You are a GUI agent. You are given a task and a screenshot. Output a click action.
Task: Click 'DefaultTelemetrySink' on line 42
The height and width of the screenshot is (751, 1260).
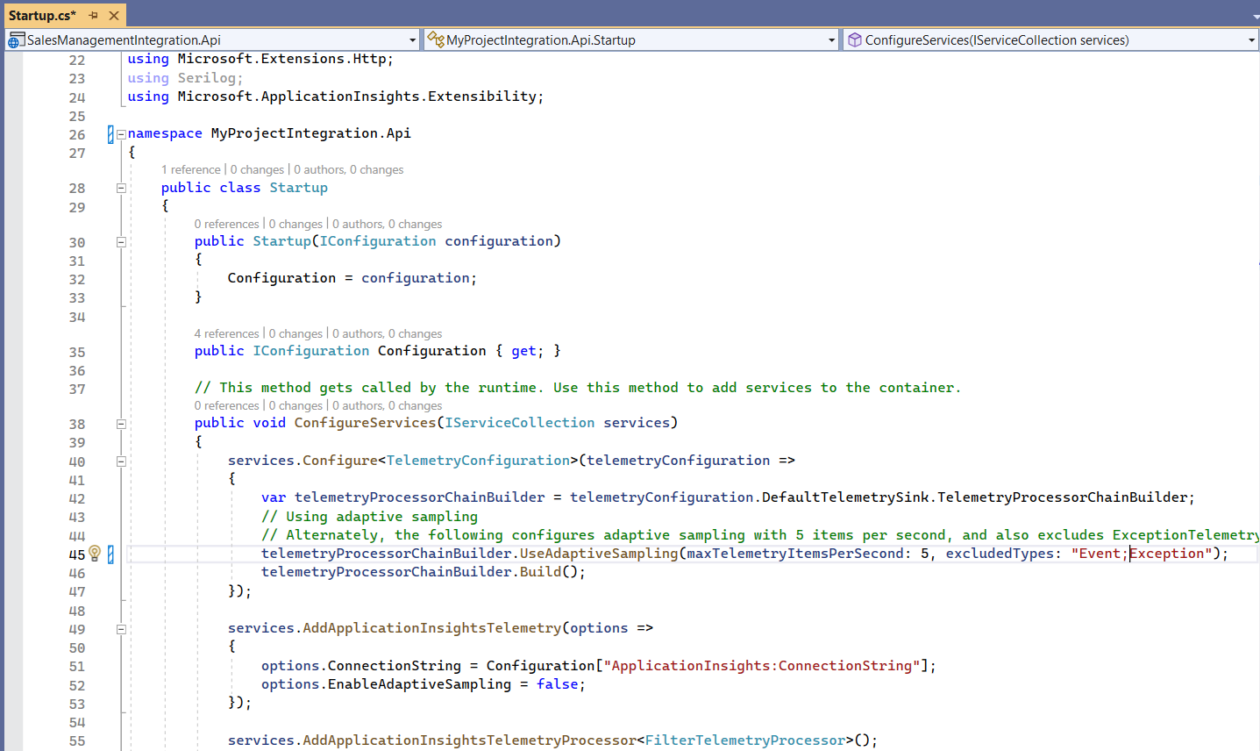844,497
